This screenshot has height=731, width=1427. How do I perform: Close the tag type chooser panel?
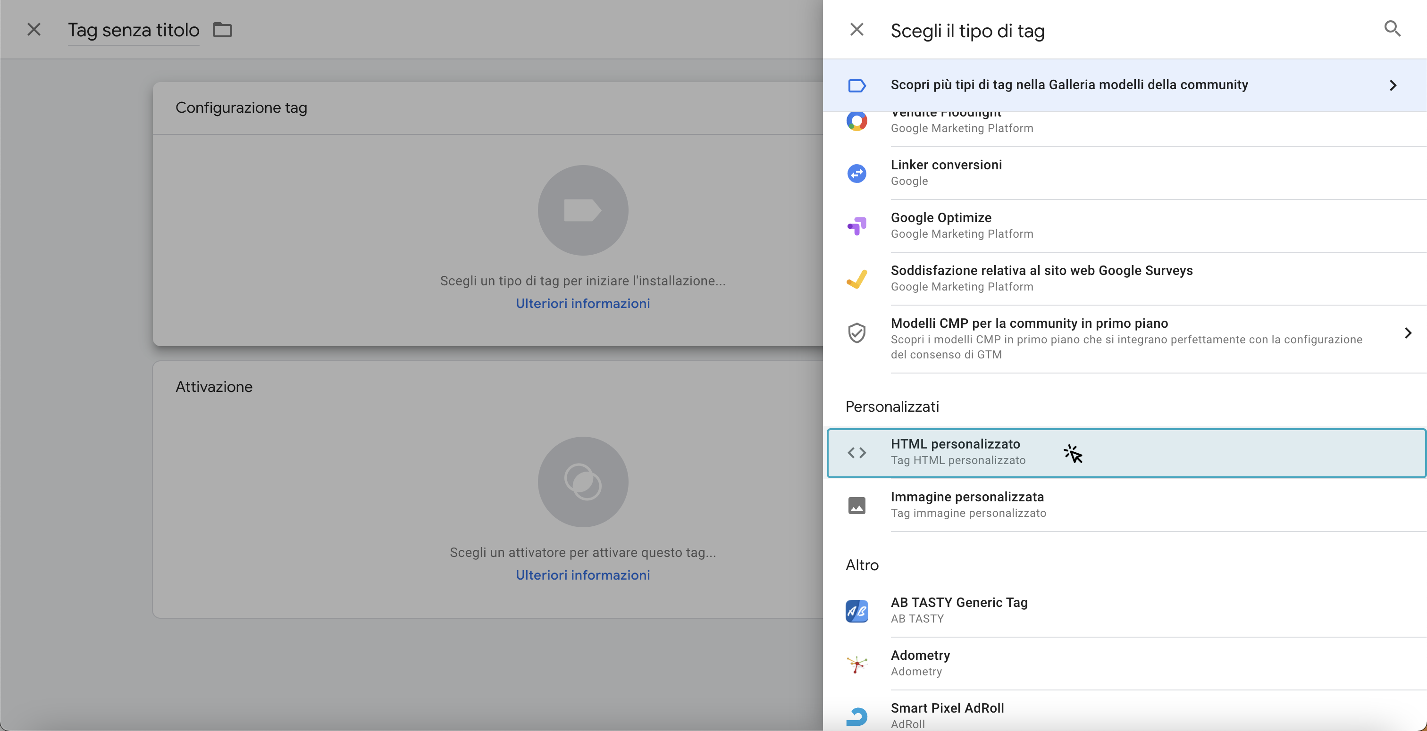[x=856, y=29]
